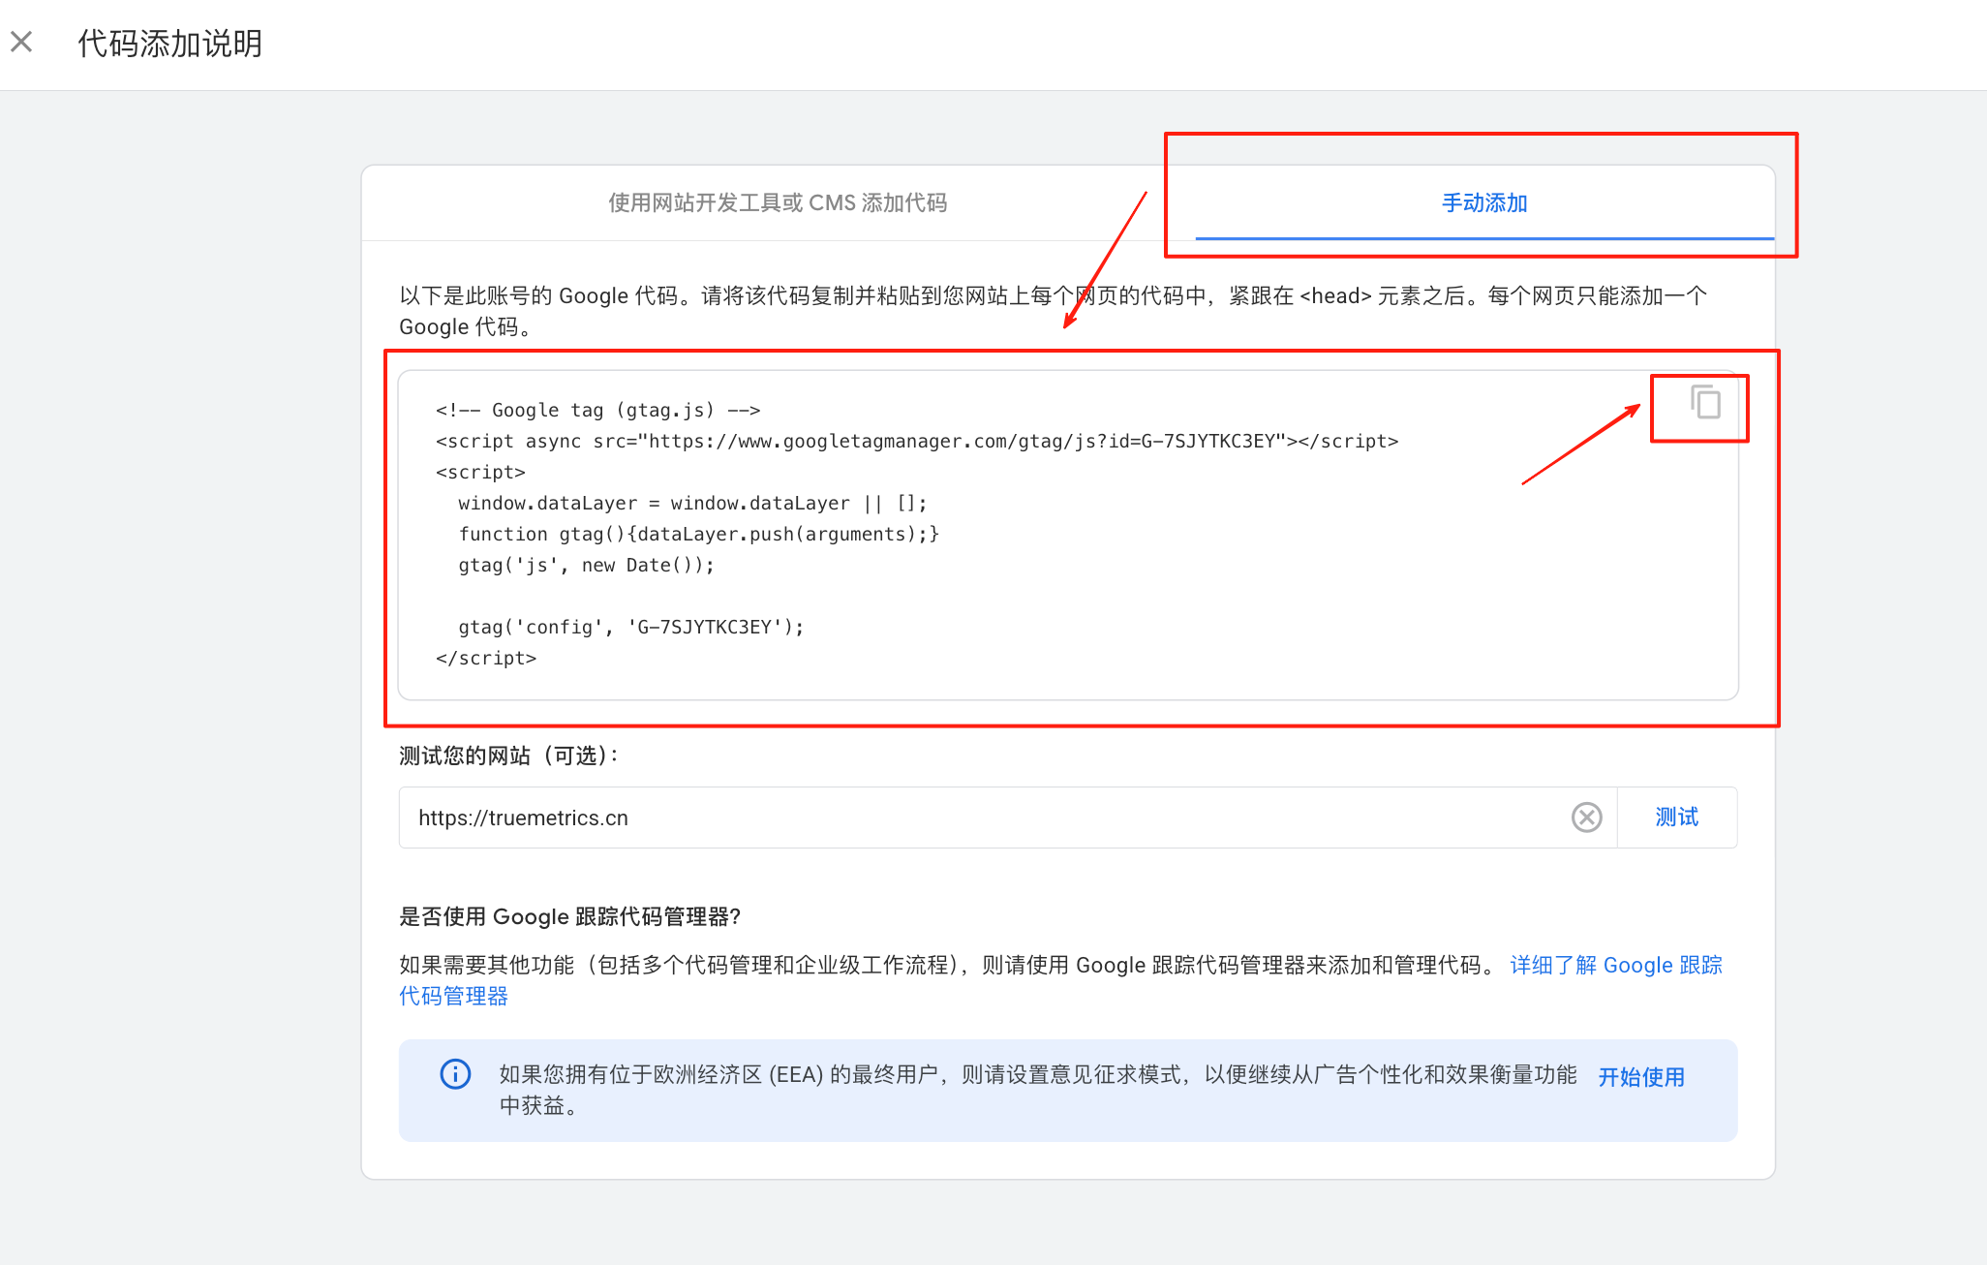Click the function gtag() code line
This screenshot has height=1265, width=1987.
click(x=698, y=535)
